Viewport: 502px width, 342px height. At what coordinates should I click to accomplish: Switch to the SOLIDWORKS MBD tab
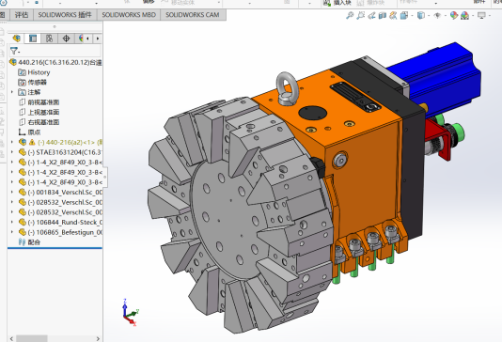(x=129, y=15)
